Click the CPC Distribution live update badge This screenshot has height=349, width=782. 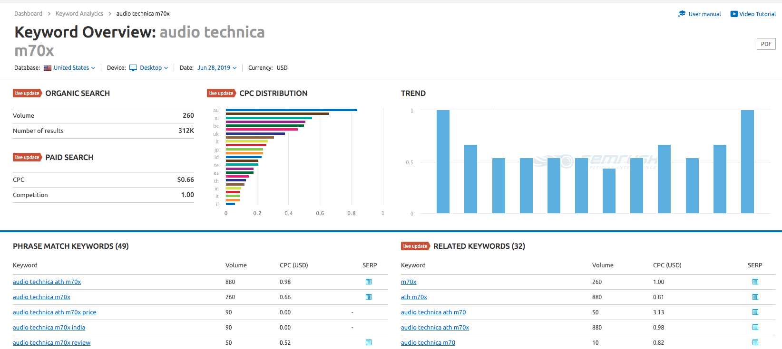tap(221, 93)
